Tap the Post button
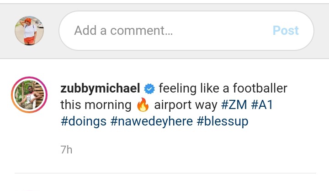The height and width of the screenshot is (191, 329). pos(286,31)
